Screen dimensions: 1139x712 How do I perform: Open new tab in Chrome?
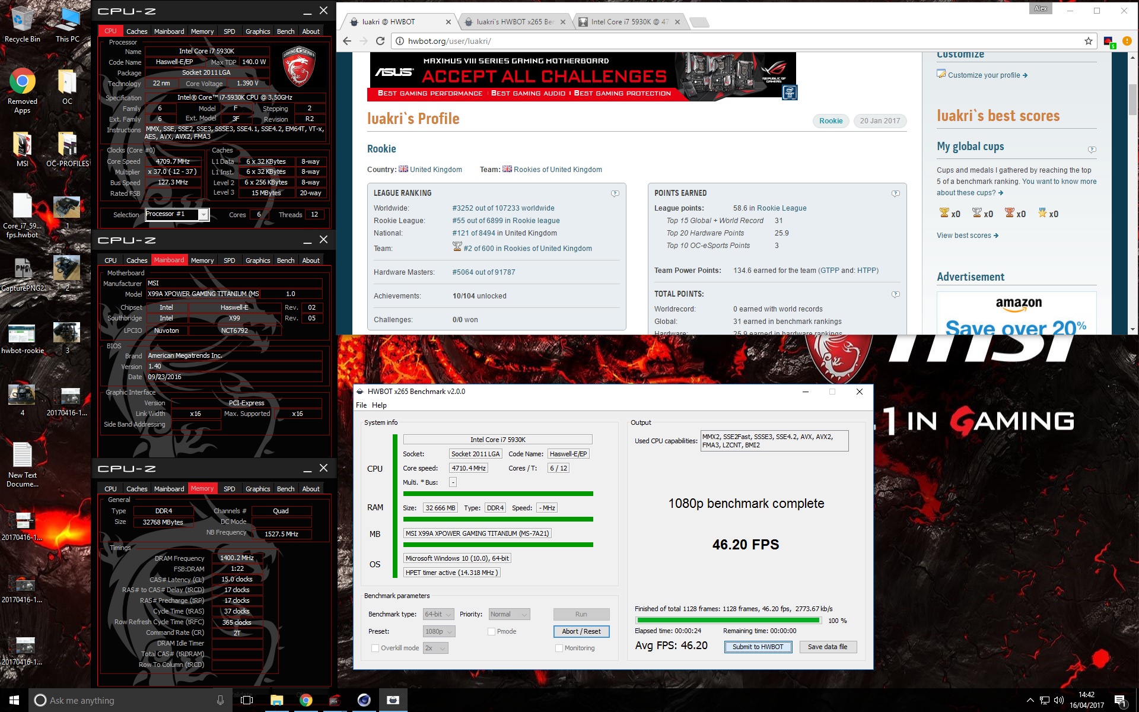point(700,23)
